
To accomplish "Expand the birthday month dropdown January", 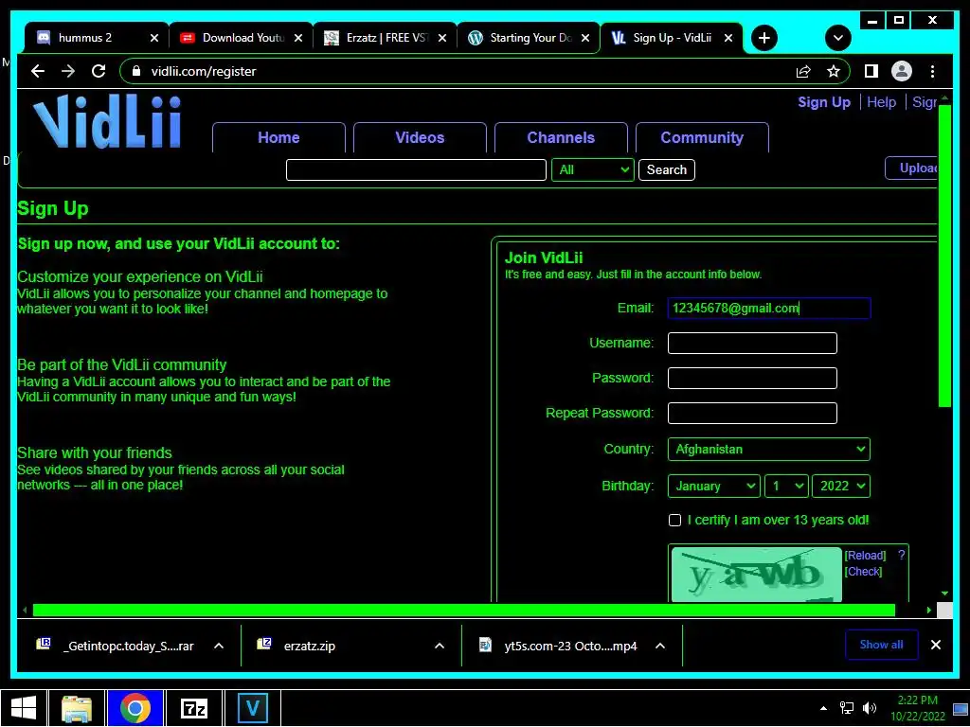I will coord(714,486).
